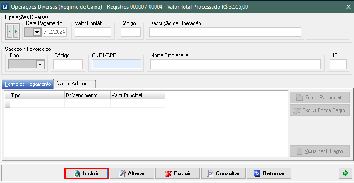
Task: Click the green previous record arrow
Action: (x=10, y=32)
